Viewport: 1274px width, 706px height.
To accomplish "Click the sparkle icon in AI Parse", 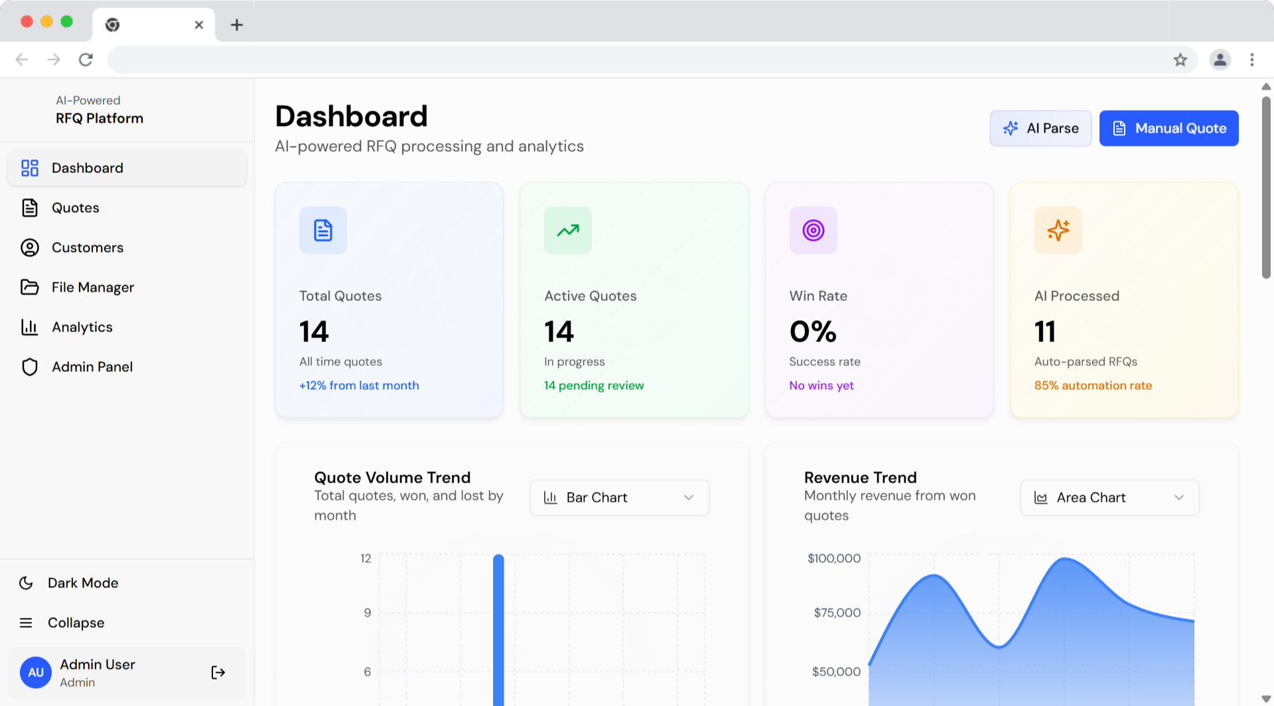I will tap(1011, 128).
